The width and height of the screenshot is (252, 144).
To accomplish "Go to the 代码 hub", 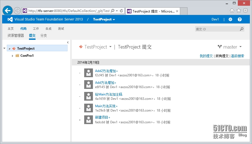I will (23, 29).
